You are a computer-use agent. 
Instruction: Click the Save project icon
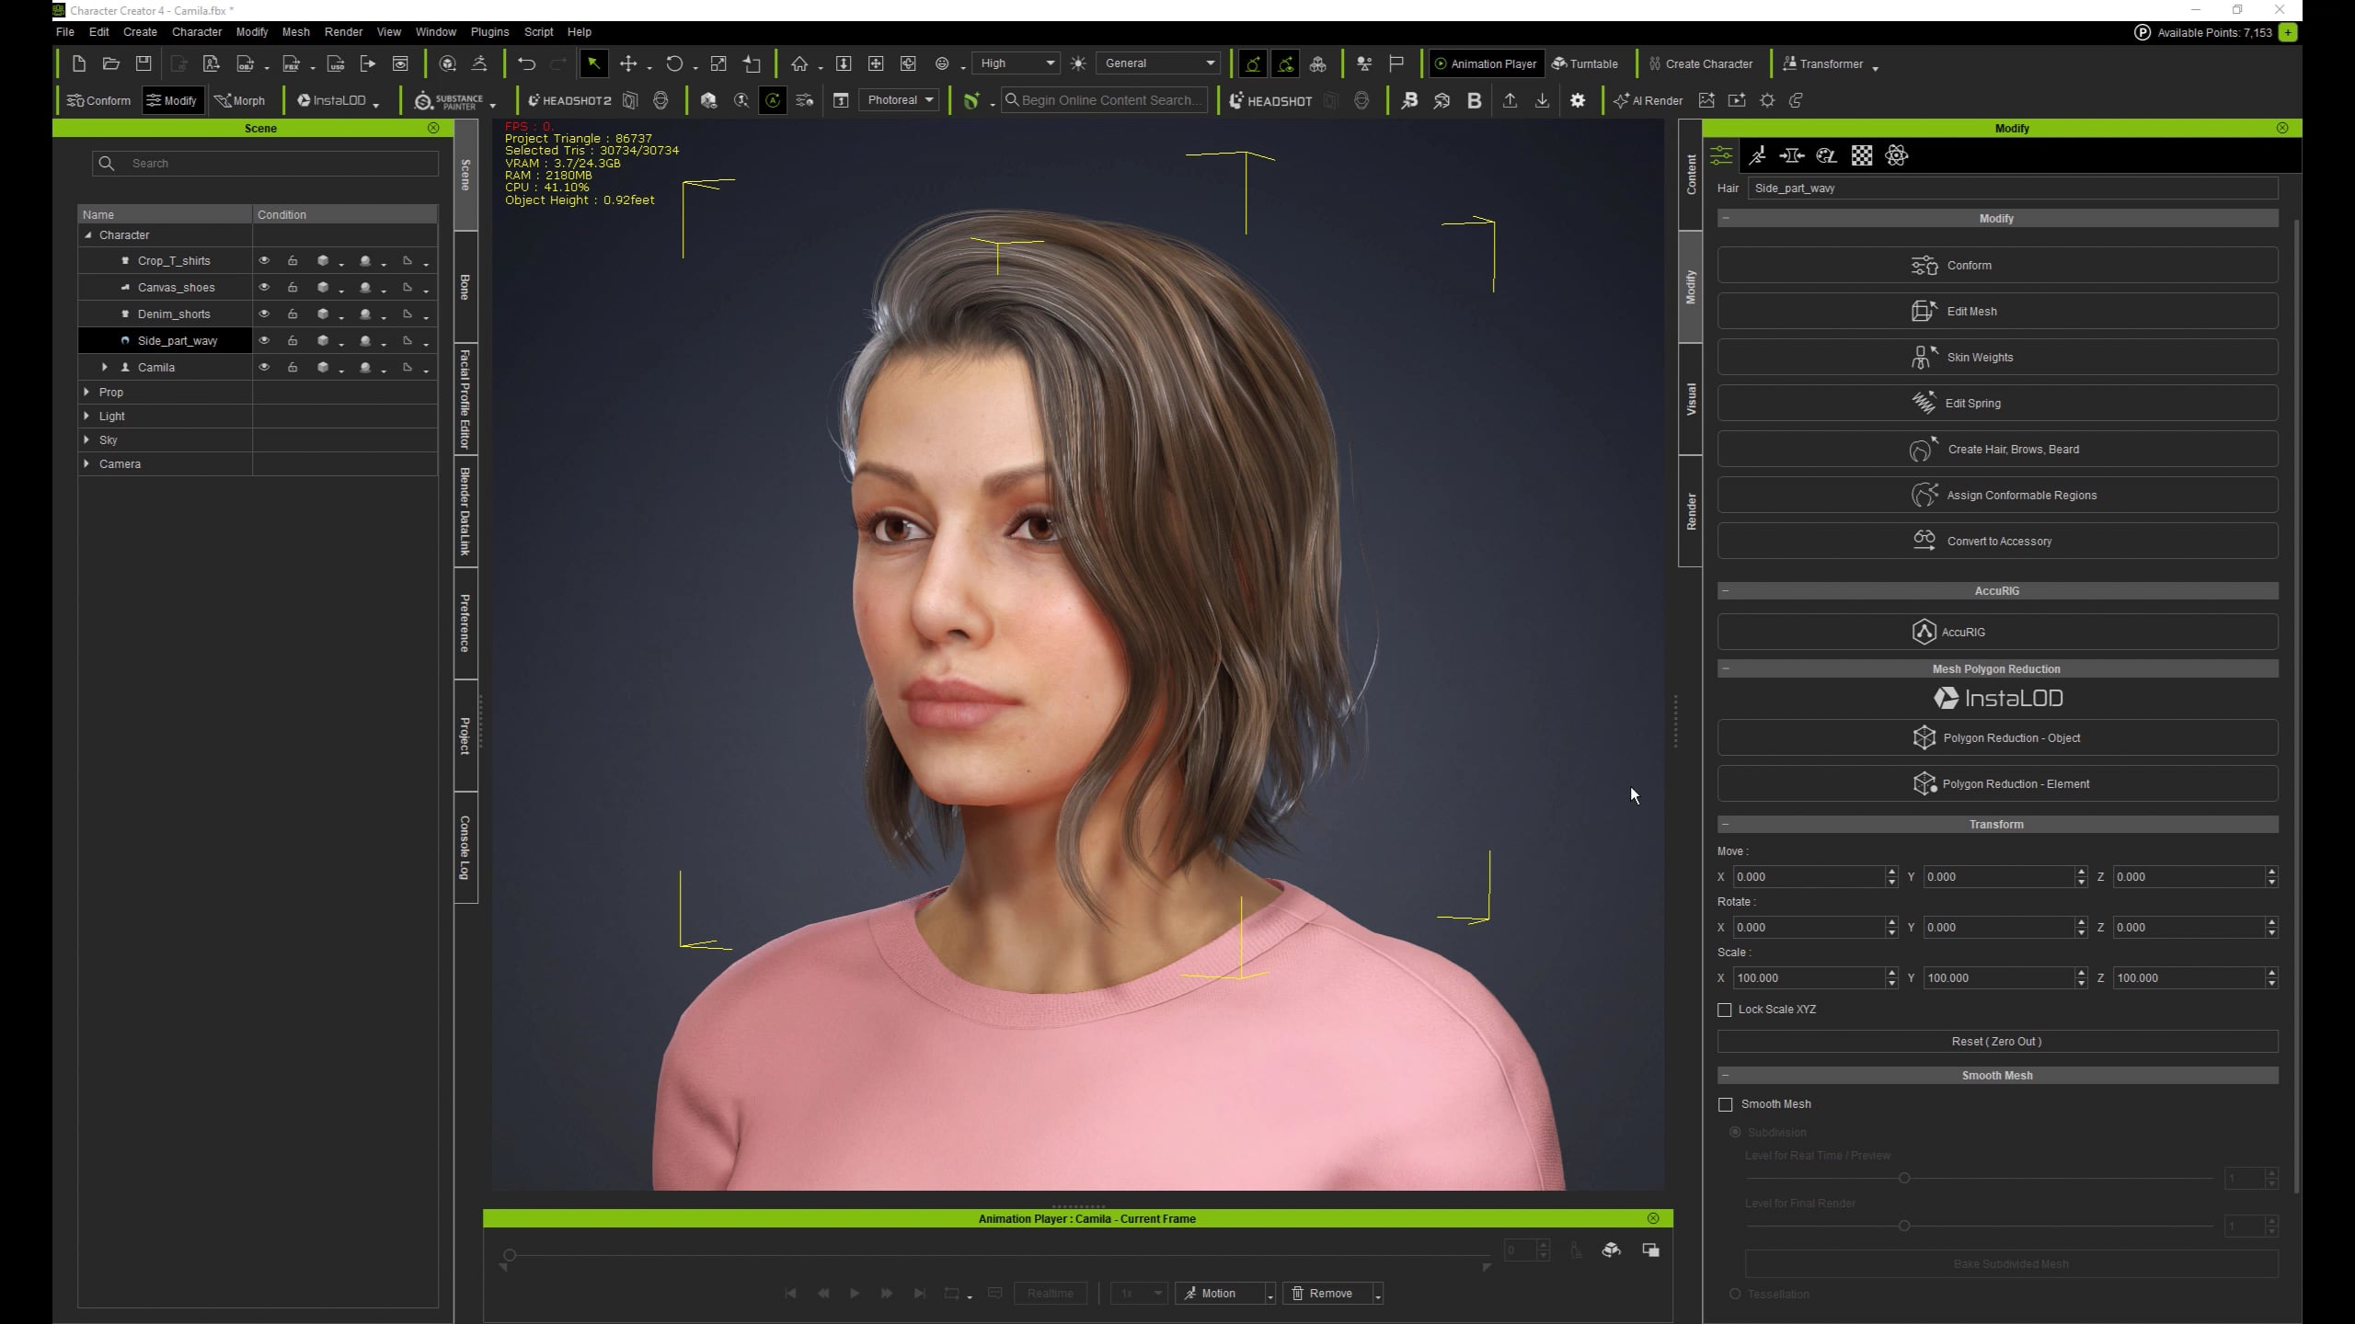point(144,63)
